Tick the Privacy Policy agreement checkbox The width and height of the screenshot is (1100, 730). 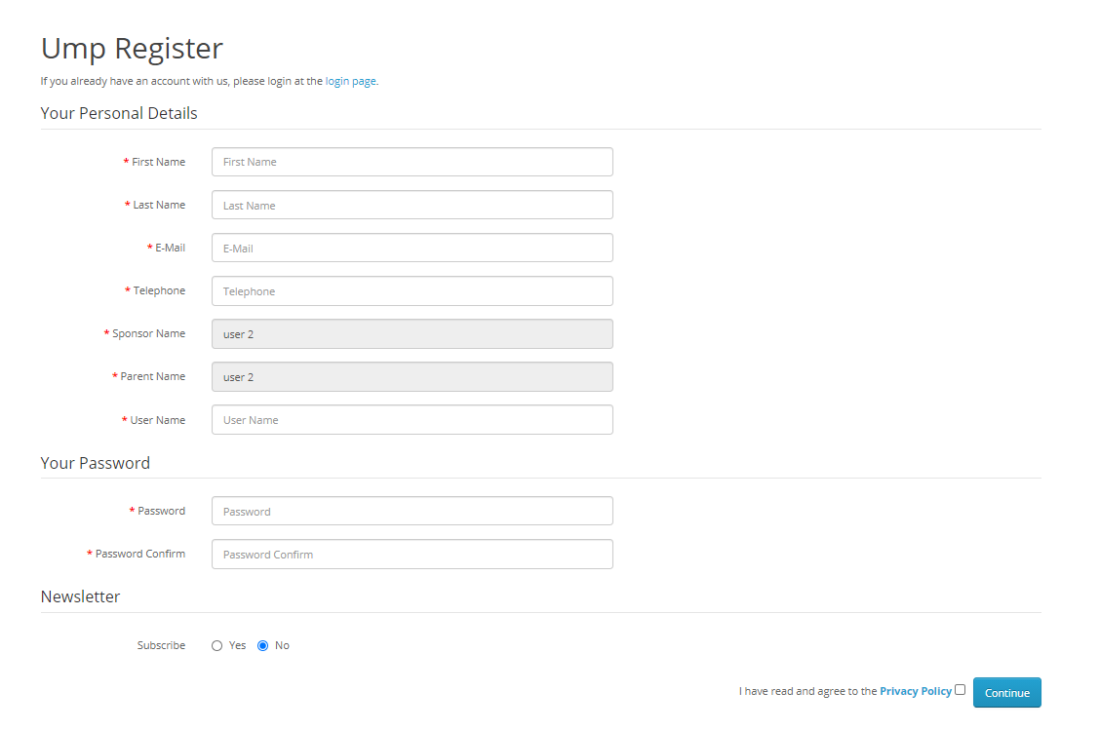(x=960, y=689)
